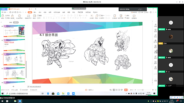
Task: Click the Windows Start button in bottom taskbar
Action: (2, 101)
